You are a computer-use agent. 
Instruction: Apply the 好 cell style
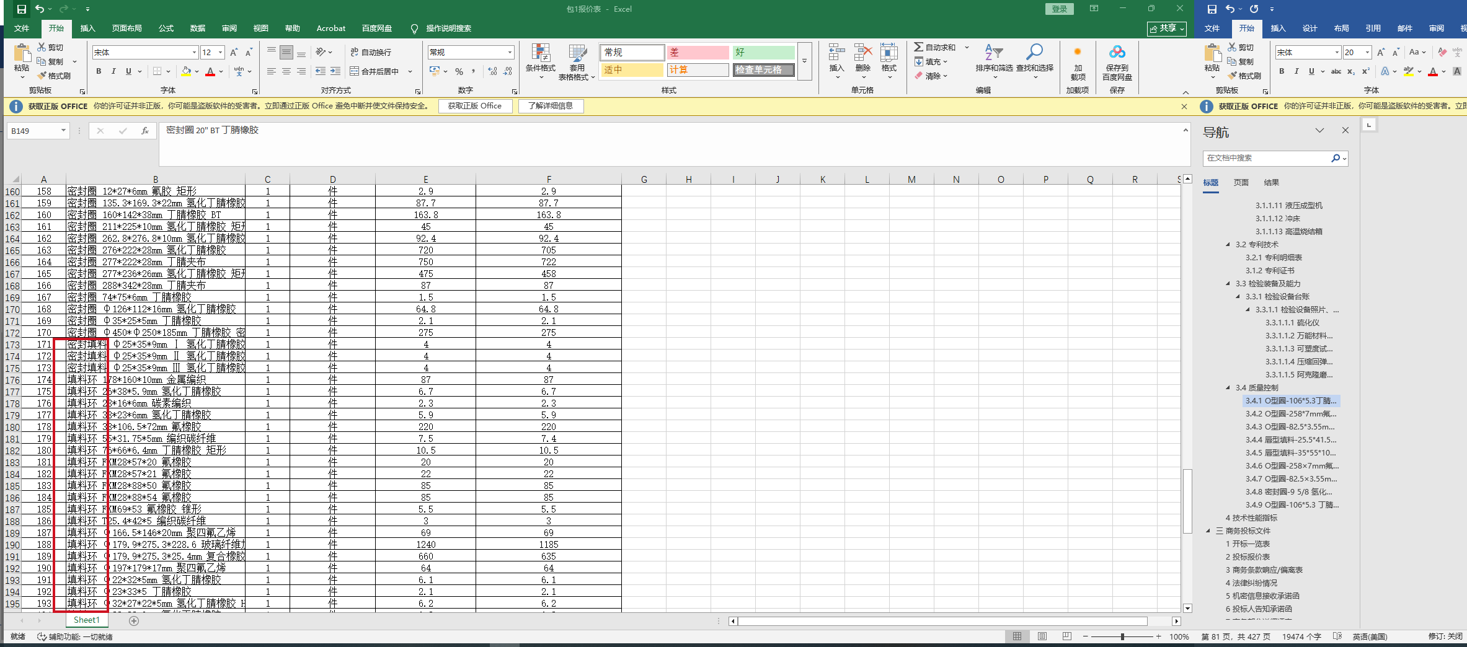(x=763, y=53)
